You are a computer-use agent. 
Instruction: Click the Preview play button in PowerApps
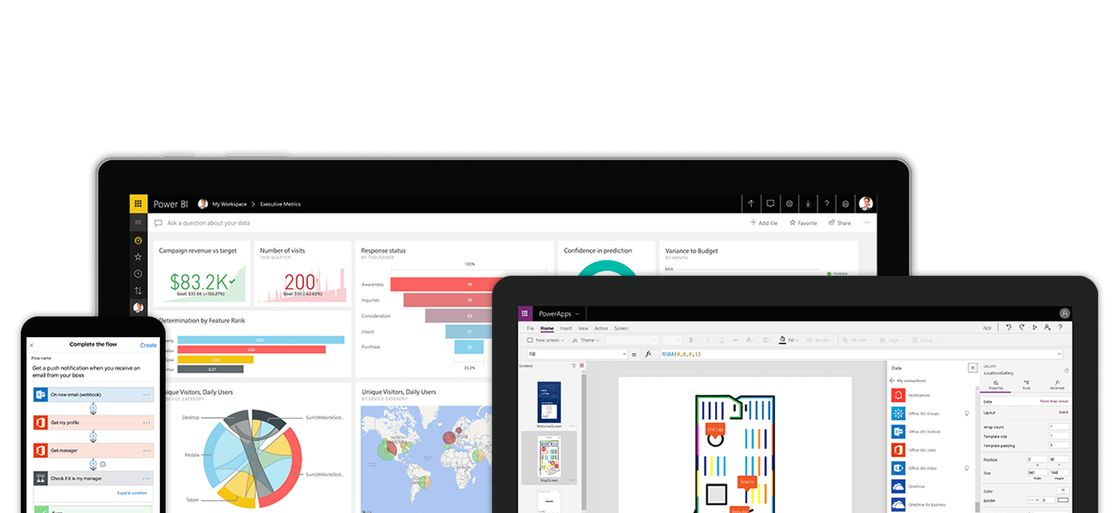[x=1035, y=328]
